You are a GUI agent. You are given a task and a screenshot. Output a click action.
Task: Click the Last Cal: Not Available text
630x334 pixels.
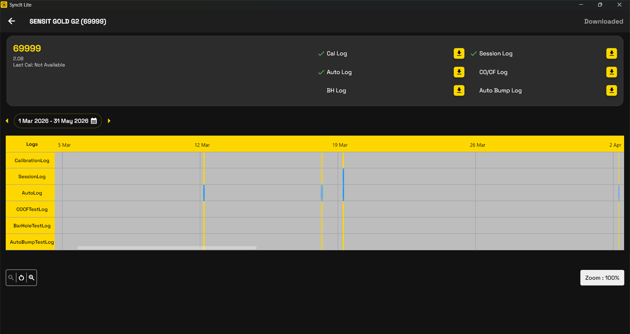point(39,65)
